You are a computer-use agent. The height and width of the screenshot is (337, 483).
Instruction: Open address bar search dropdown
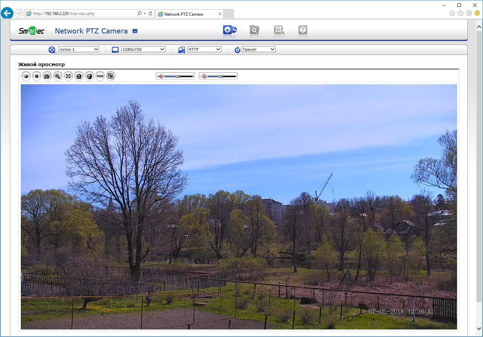coord(145,14)
